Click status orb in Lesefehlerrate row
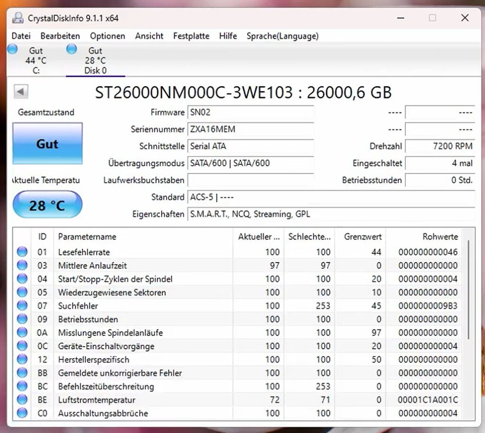Viewport: 485px width, 433px height. click(x=22, y=252)
